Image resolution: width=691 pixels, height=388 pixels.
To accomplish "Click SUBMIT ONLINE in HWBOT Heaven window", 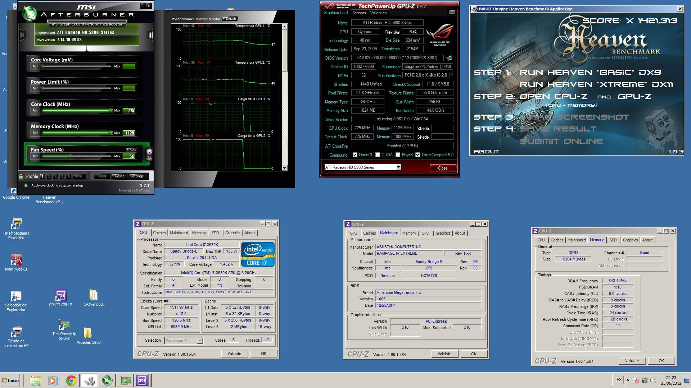I will pos(561,141).
